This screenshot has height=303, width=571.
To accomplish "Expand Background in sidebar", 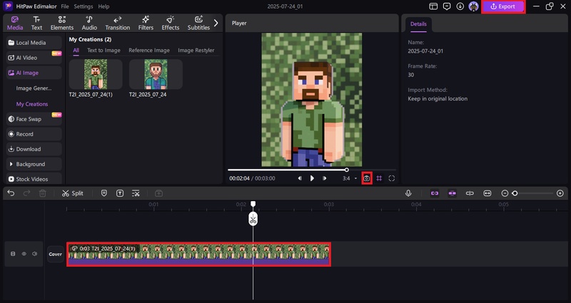I will [34, 164].
